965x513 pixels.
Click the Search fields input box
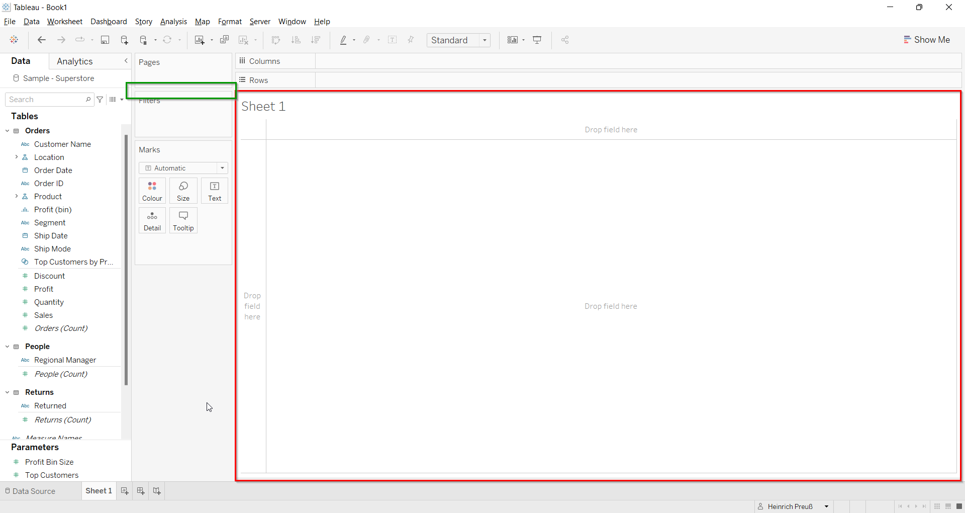[x=49, y=100]
